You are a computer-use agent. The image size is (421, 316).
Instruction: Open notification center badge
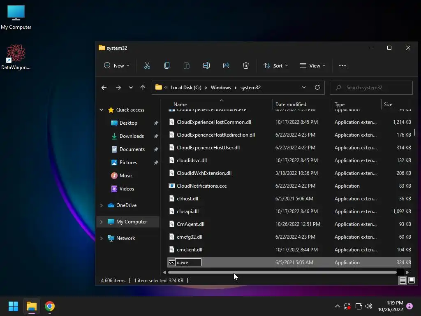[409, 306]
